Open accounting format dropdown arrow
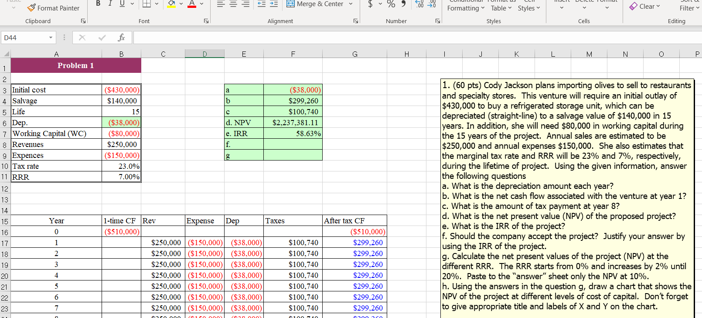 380,3
